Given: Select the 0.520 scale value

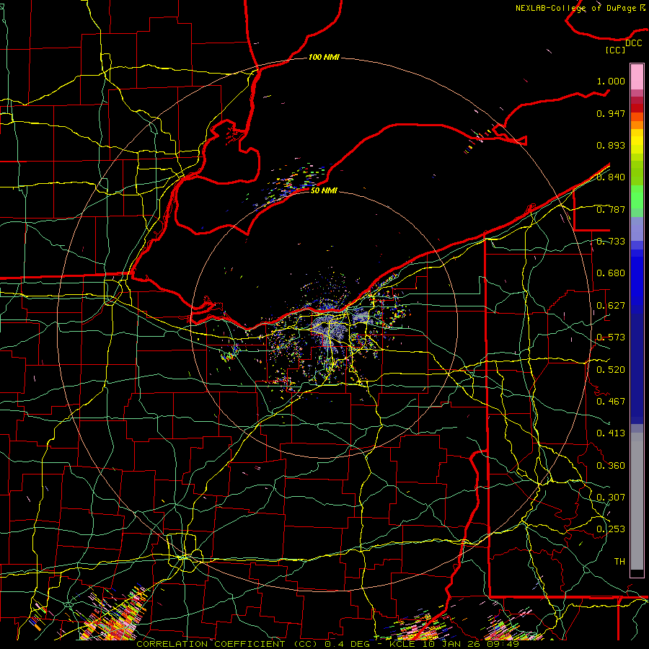Looking at the screenshot, I should click(611, 369).
